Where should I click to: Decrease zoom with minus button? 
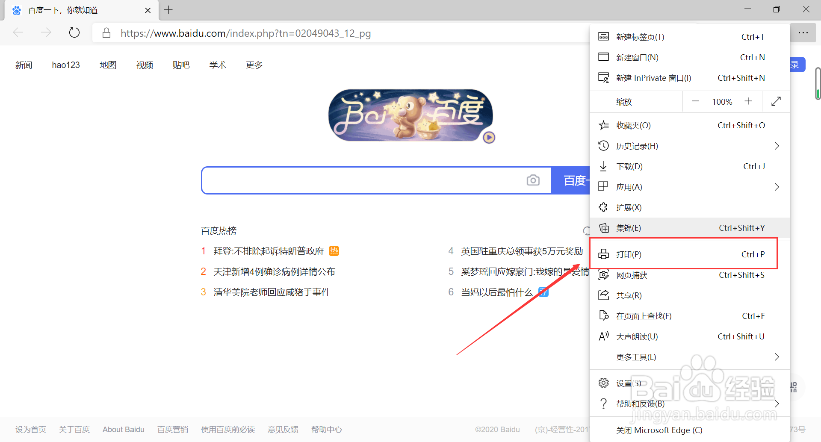click(695, 101)
